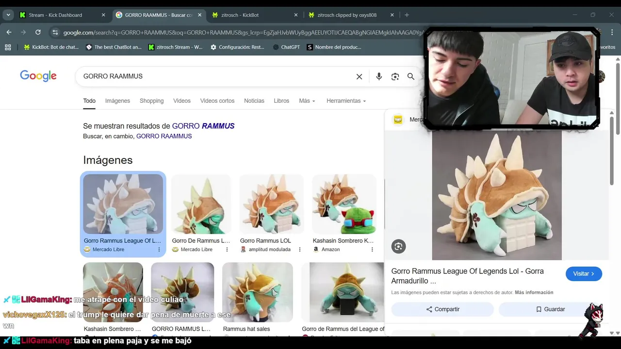
Task: Reload the current page
Action: [38, 32]
